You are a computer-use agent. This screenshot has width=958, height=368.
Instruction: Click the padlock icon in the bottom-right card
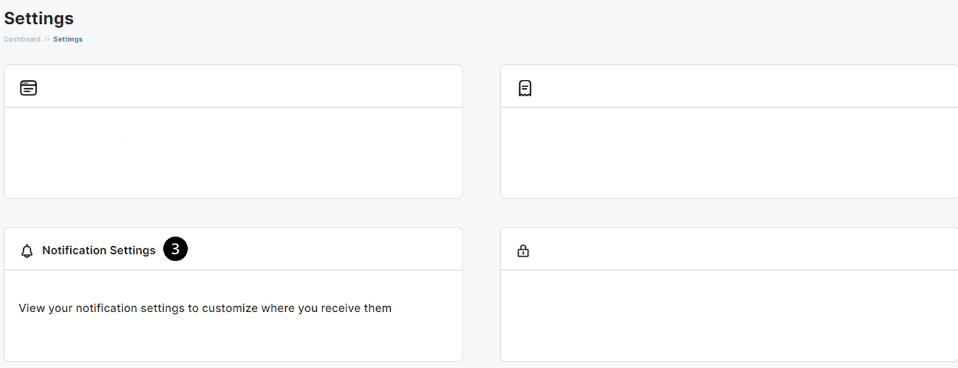[x=523, y=251]
